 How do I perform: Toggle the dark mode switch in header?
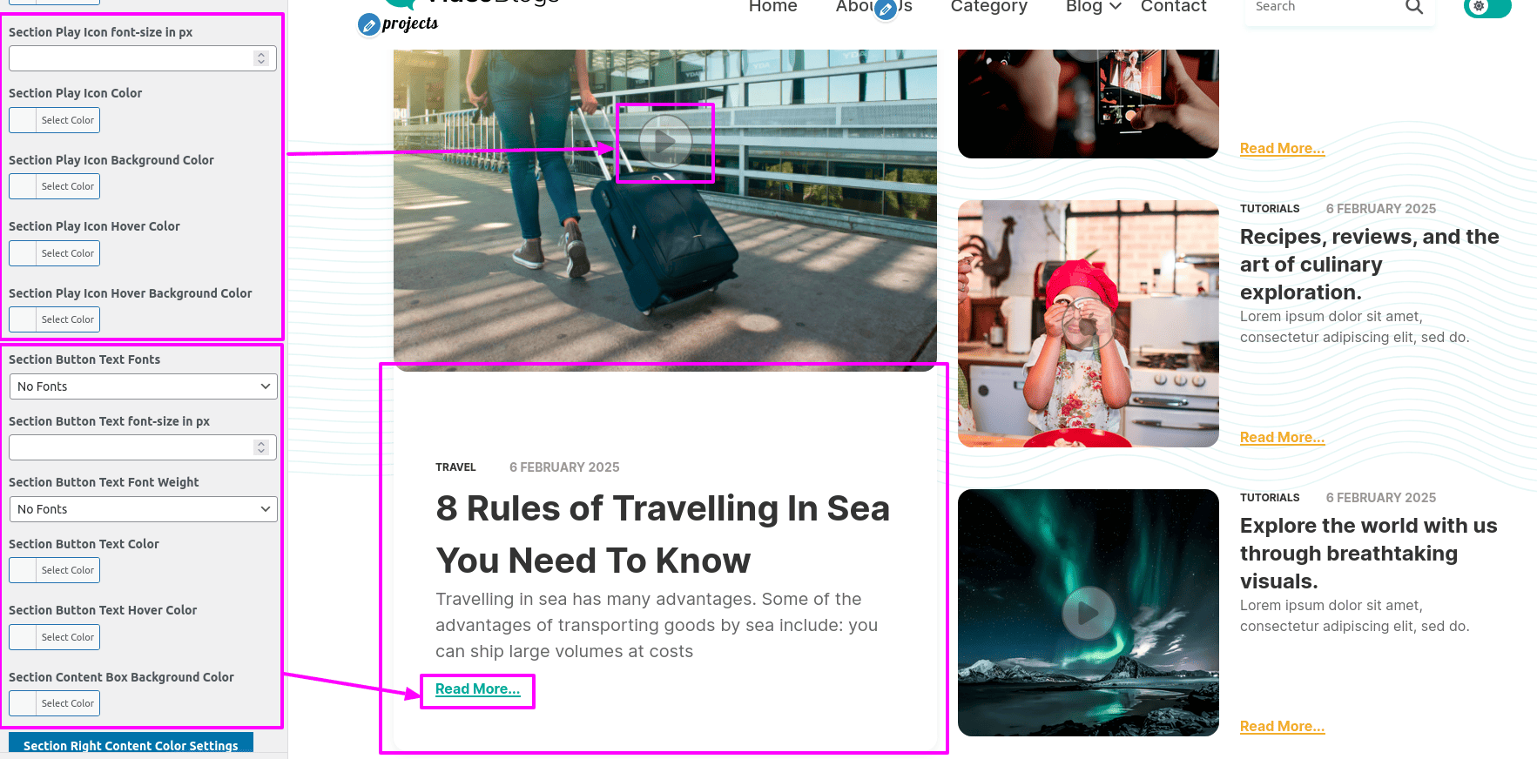tap(1487, 7)
